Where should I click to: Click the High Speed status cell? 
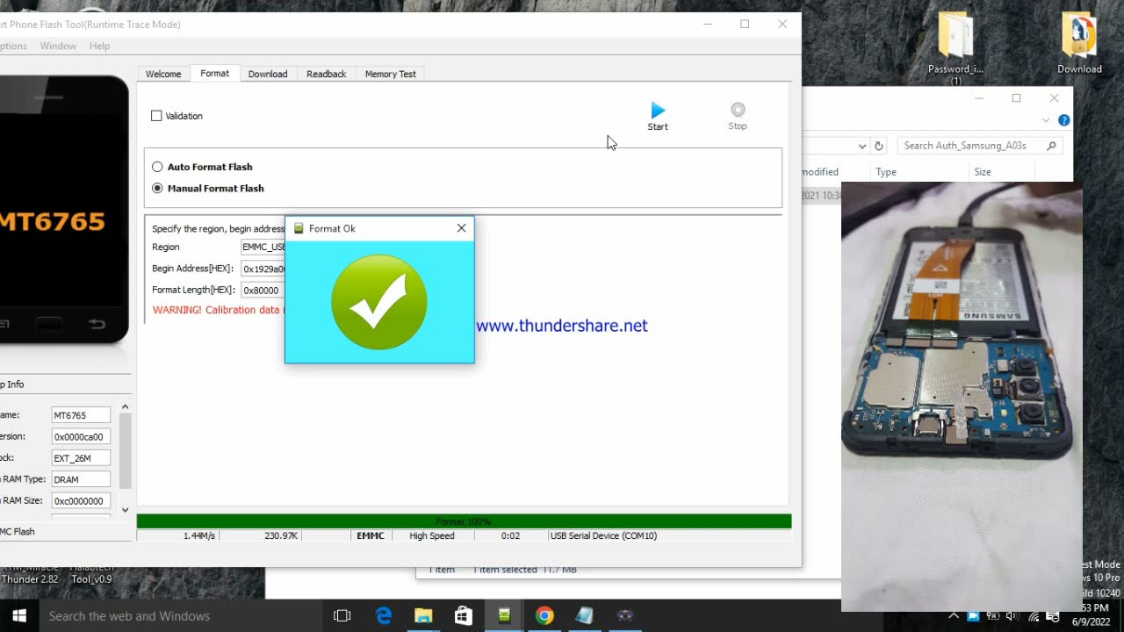coord(432,535)
